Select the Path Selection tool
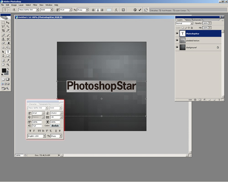 3,52
